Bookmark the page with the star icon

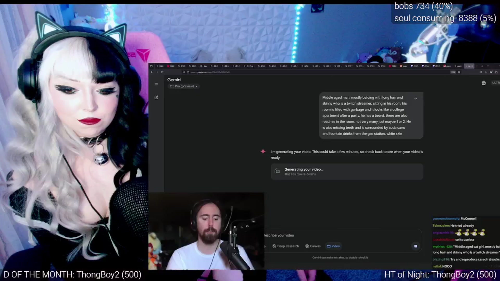click(x=459, y=72)
